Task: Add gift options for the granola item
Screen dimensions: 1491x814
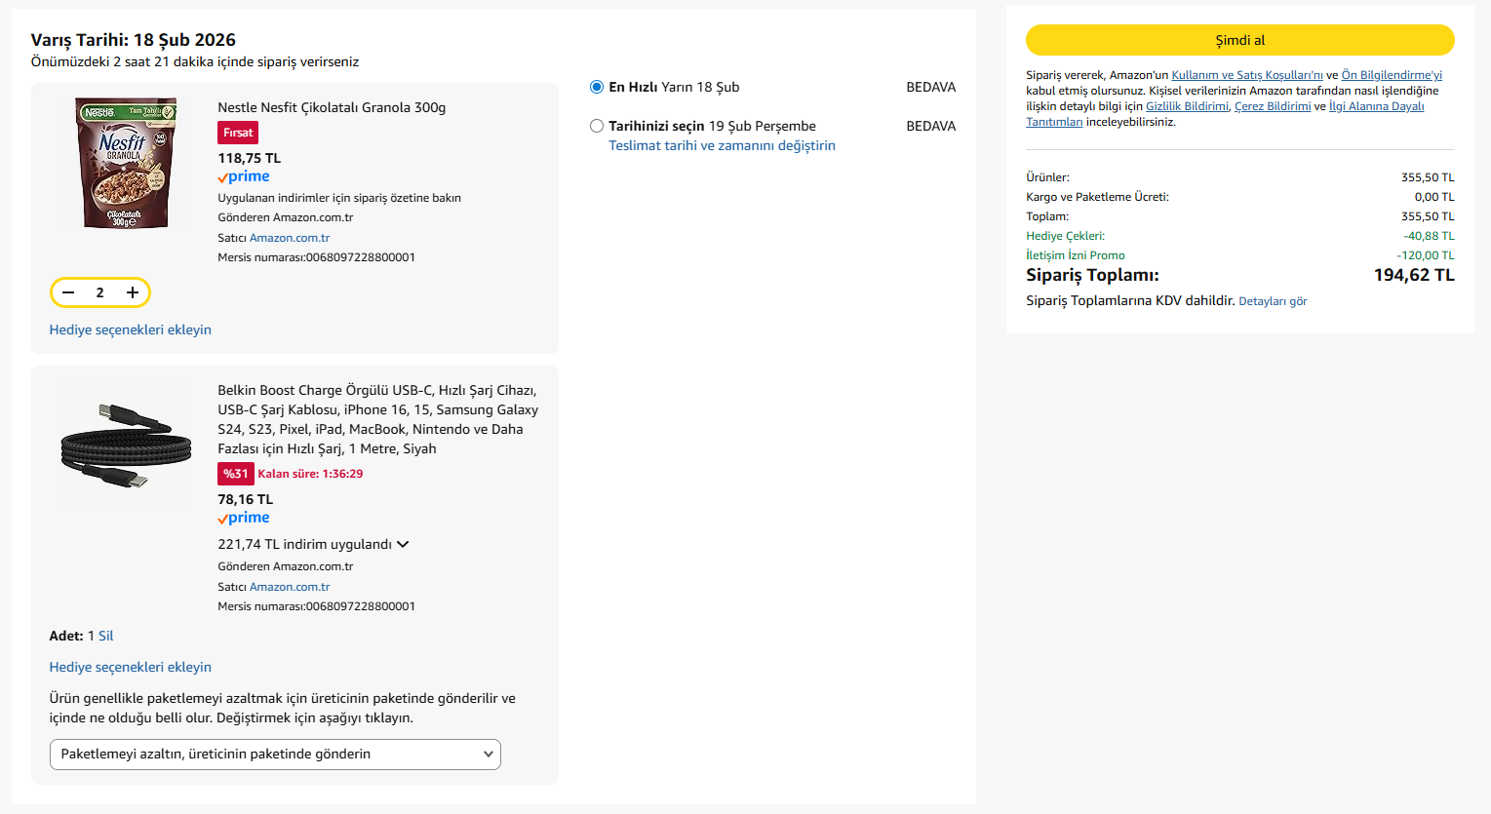Action: [x=131, y=329]
